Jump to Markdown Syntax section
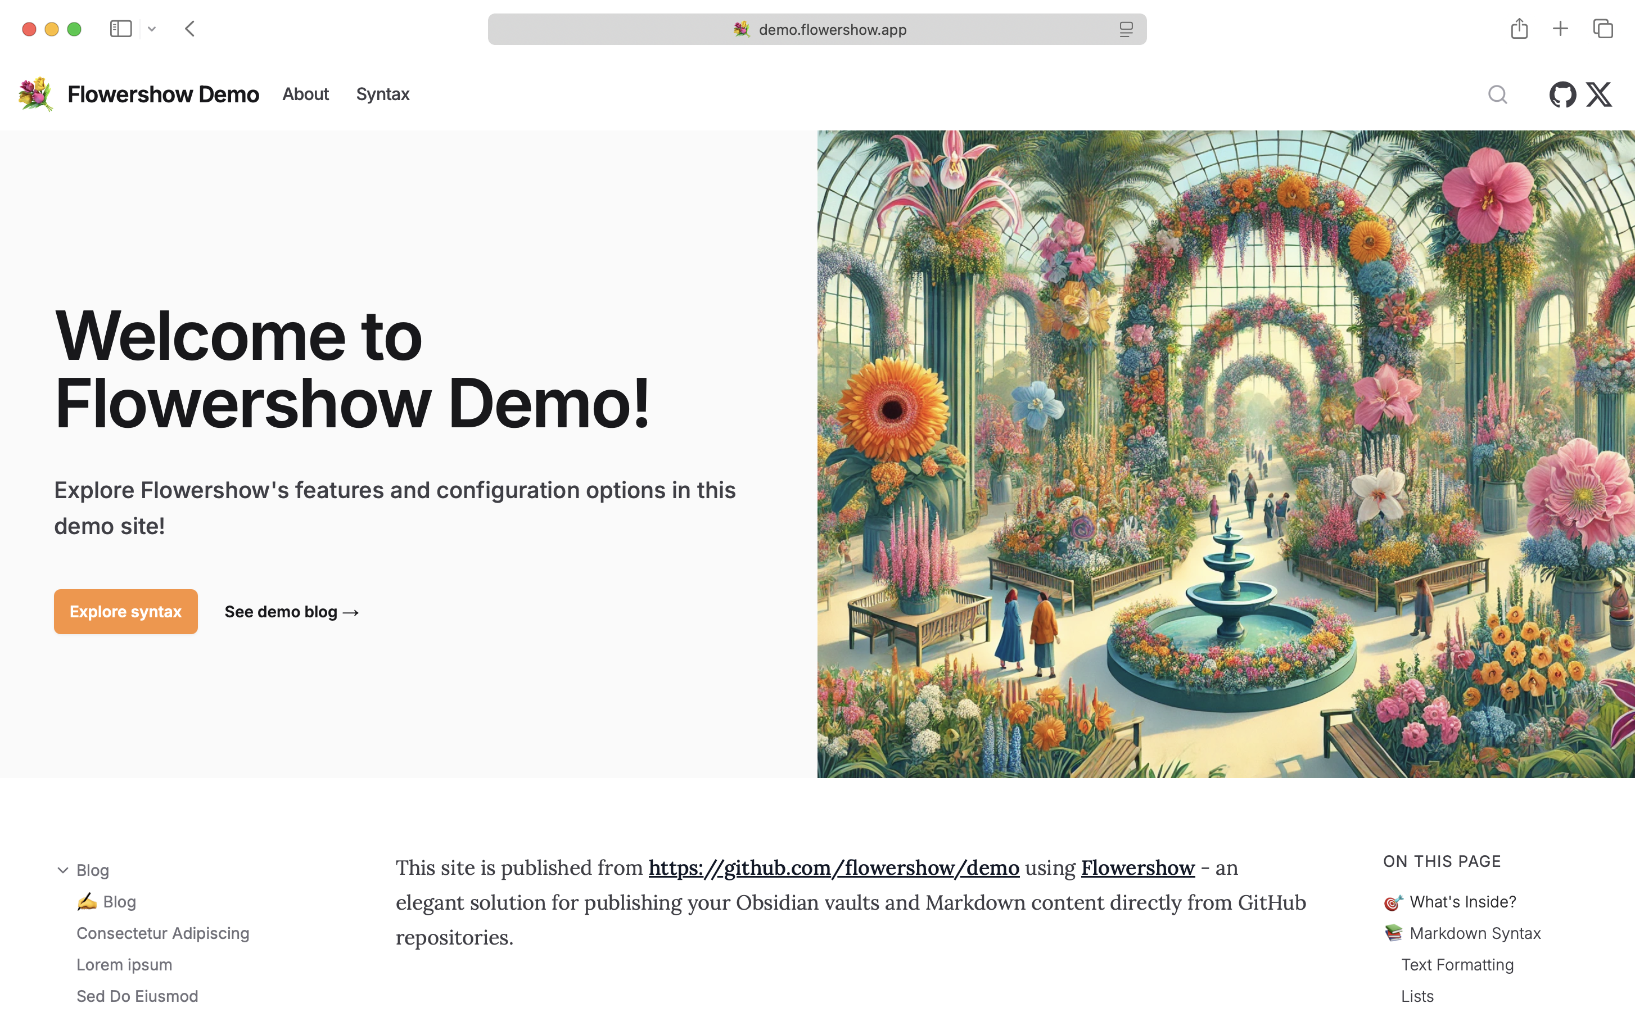1635x1021 pixels. coord(1475,933)
